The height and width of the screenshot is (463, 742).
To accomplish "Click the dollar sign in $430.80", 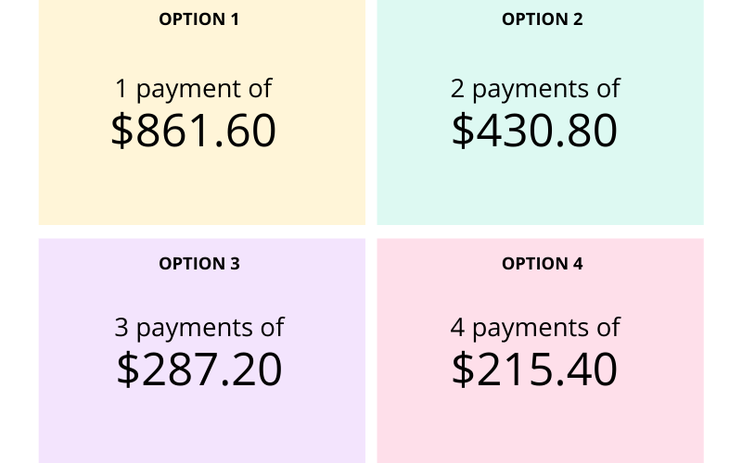I will pos(462,131).
